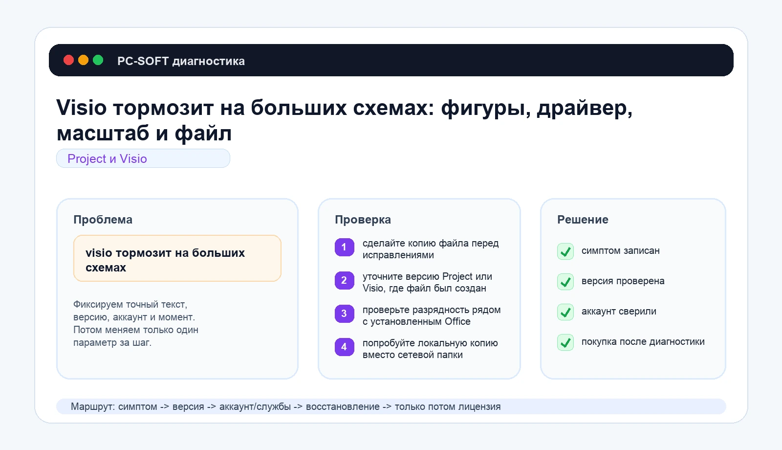Select the 'Проверка' card heading
The width and height of the screenshot is (782, 450).
pyautogui.click(x=363, y=220)
